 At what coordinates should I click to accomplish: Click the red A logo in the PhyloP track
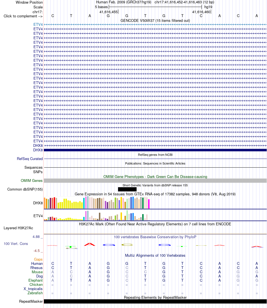click(90, 245)
